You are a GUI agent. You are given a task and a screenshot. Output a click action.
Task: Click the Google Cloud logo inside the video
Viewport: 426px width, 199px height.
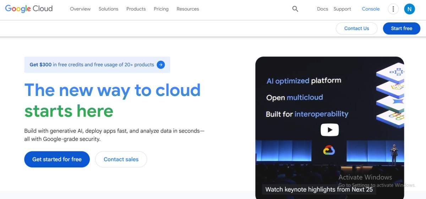pyautogui.click(x=329, y=150)
